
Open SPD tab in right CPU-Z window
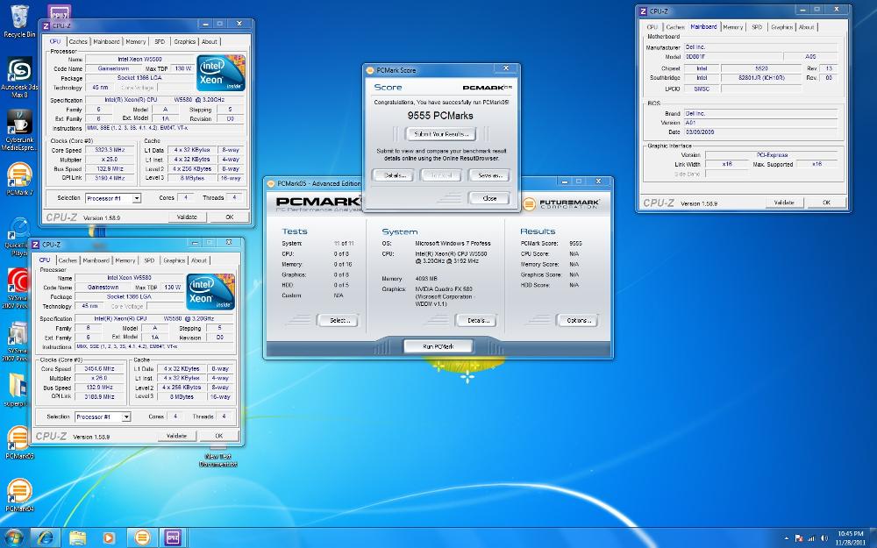click(x=756, y=27)
